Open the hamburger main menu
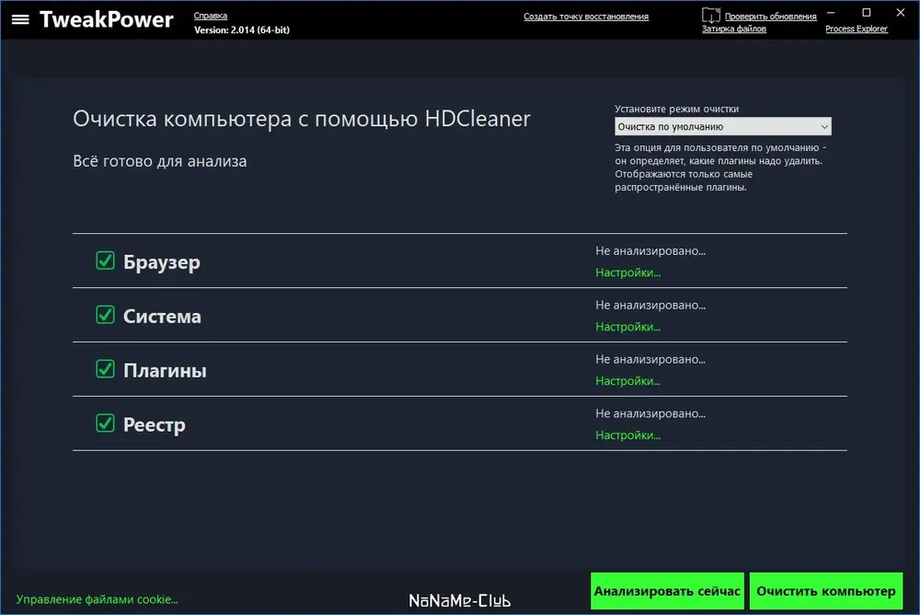The image size is (920, 615). 20,19
